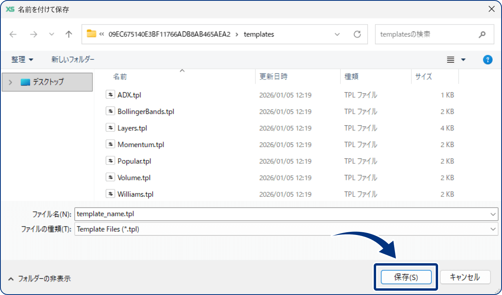Open the help question mark icon

click(x=487, y=60)
